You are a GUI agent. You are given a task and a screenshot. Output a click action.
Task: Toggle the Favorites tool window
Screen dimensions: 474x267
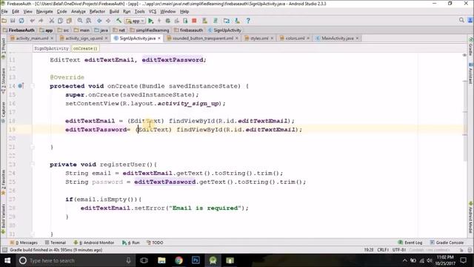coord(3,183)
